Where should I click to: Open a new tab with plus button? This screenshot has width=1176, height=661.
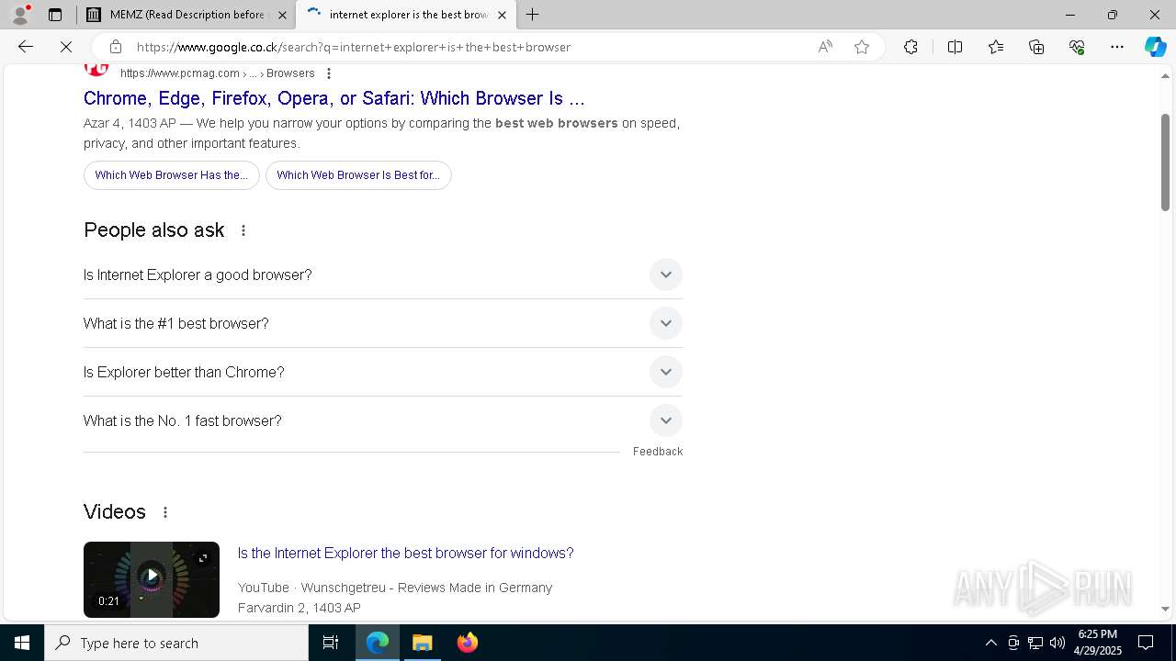pyautogui.click(x=533, y=15)
